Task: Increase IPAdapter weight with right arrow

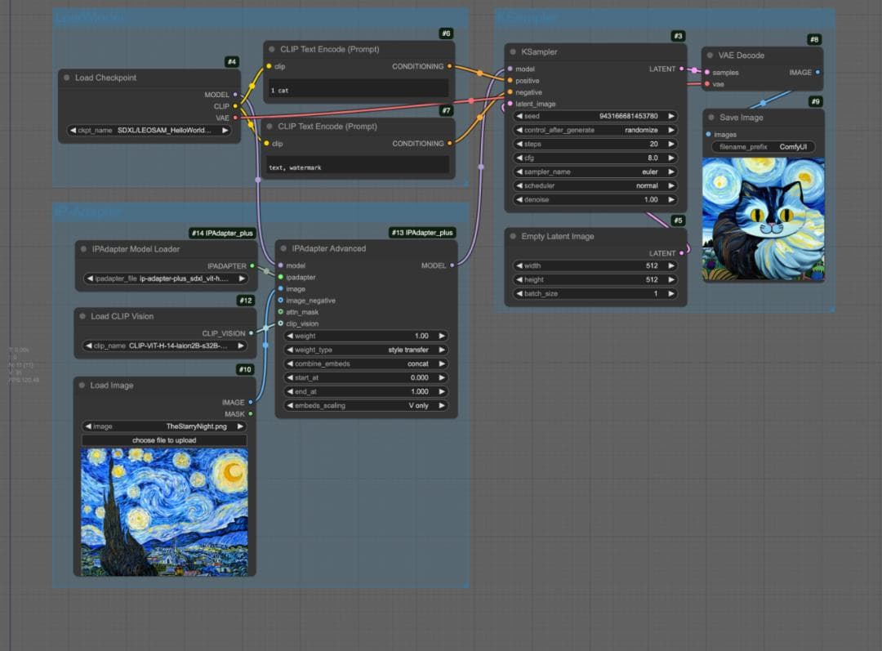Action: [442, 336]
